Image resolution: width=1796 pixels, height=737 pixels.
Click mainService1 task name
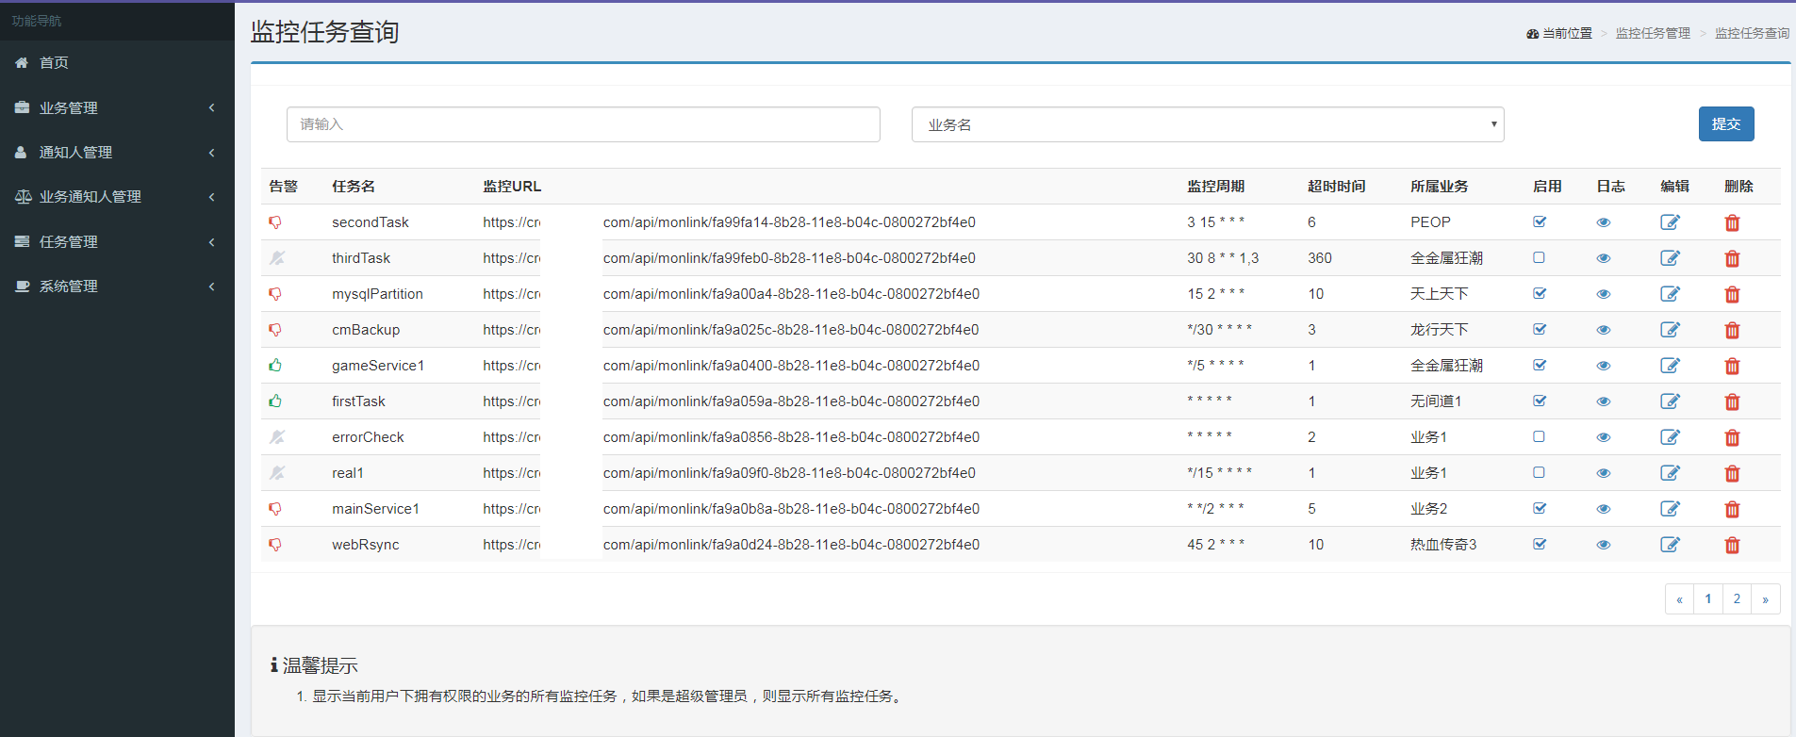[x=375, y=509]
